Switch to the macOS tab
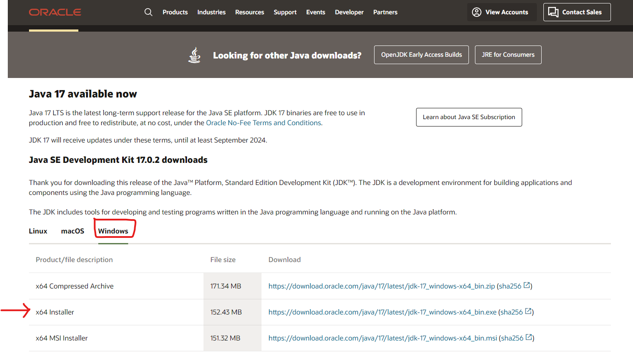The height and width of the screenshot is (360, 633). click(x=73, y=231)
